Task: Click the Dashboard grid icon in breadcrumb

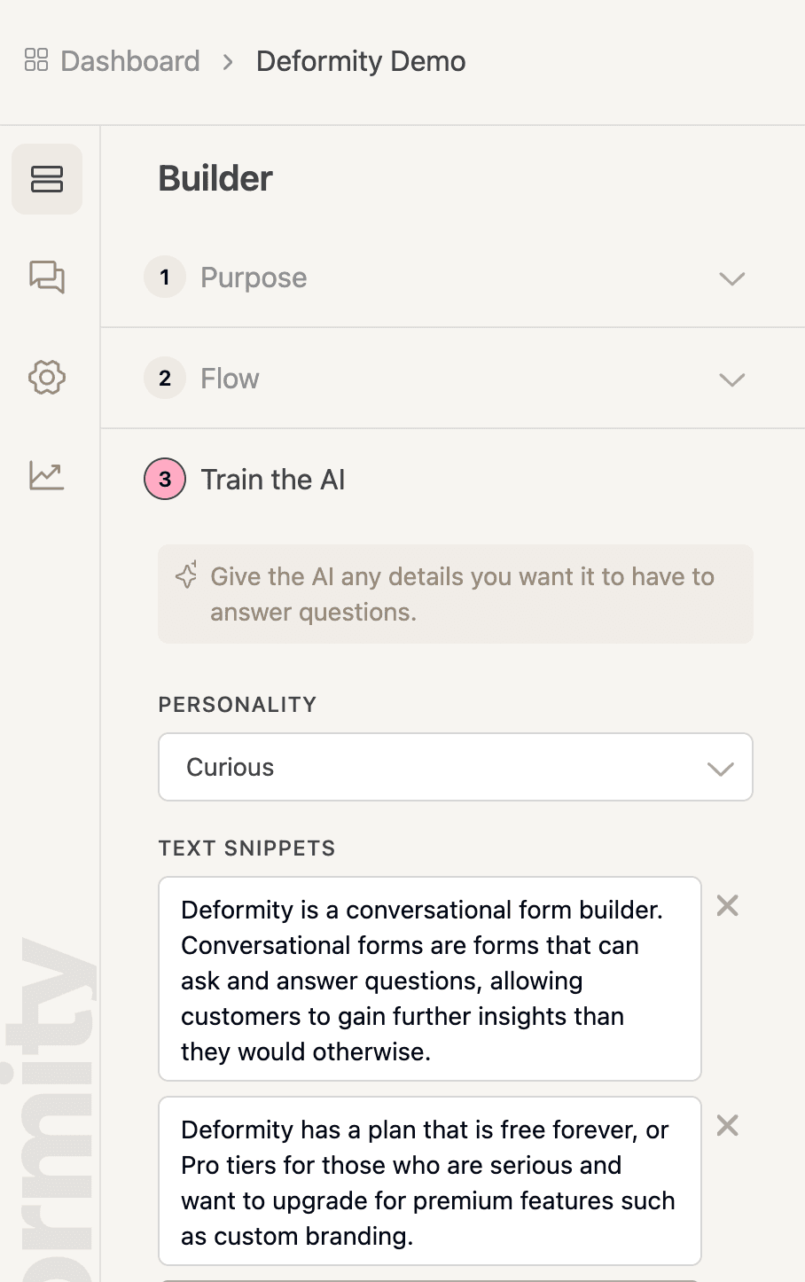Action: pyautogui.click(x=36, y=60)
